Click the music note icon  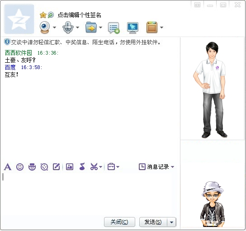click(82, 166)
